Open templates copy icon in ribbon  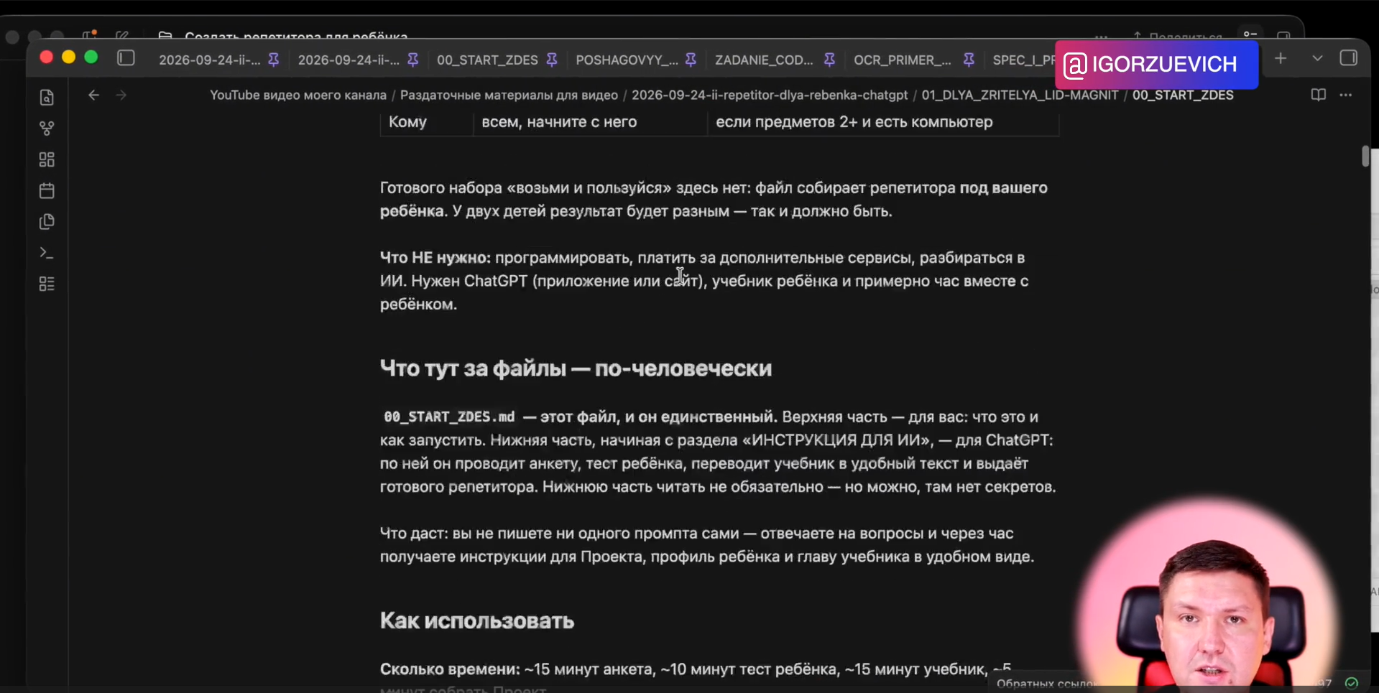pyautogui.click(x=47, y=222)
